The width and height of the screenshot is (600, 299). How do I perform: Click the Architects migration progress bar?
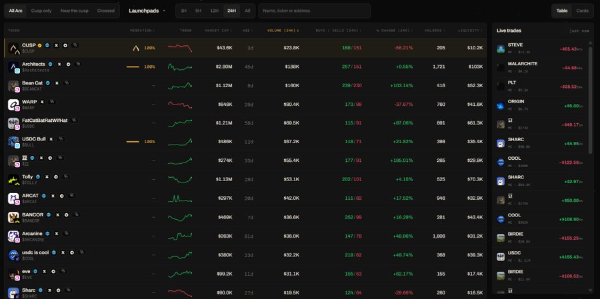click(133, 67)
